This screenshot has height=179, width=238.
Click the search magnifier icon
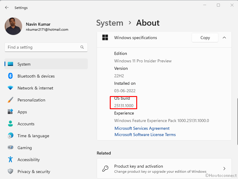tap(82, 47)
